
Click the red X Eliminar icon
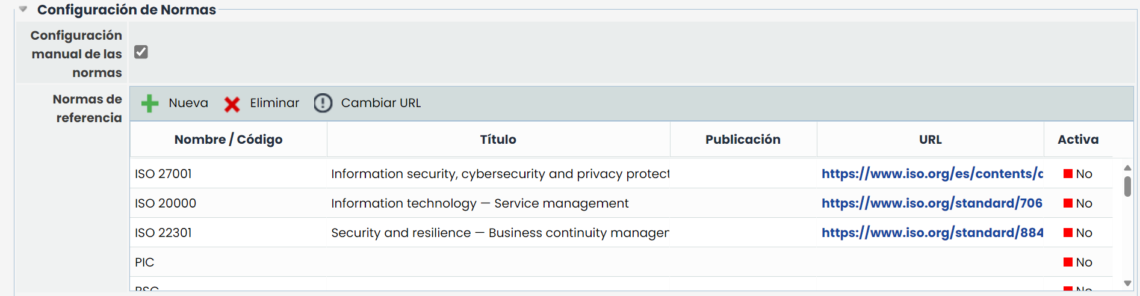(232, 104)
